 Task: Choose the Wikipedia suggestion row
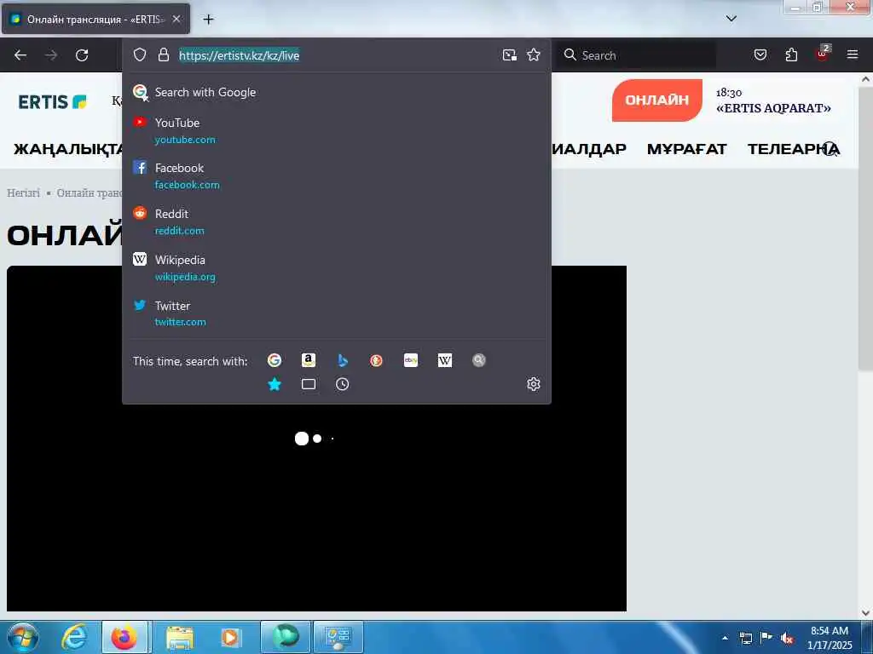tap(336, 268)
